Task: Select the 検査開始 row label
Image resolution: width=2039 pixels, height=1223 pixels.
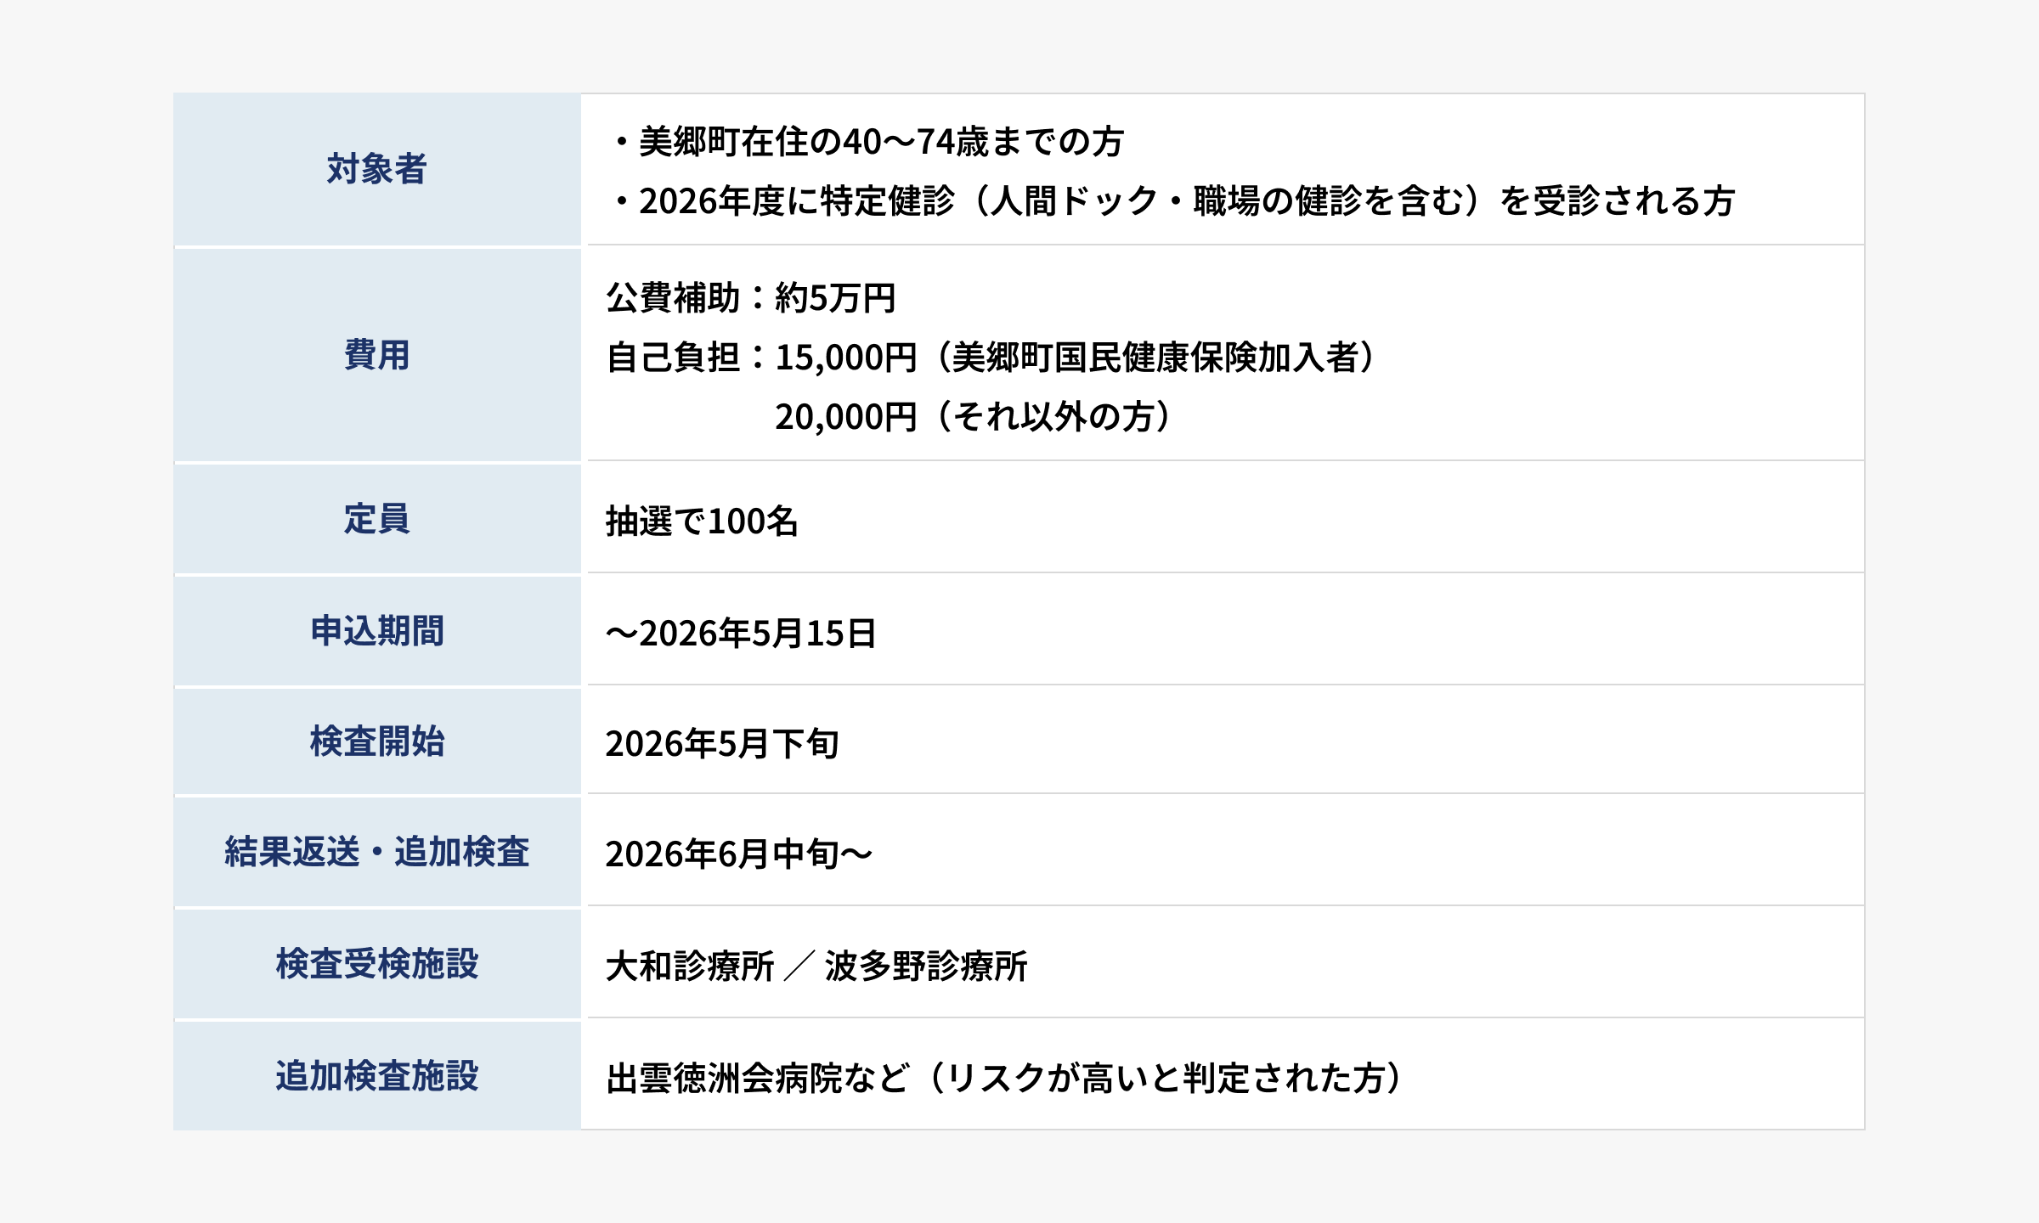Action: (x=376, y=741)
